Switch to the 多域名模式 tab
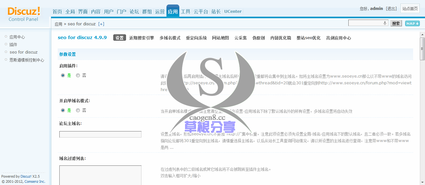This screenshot has width=425, height=185. pos(170,38)
